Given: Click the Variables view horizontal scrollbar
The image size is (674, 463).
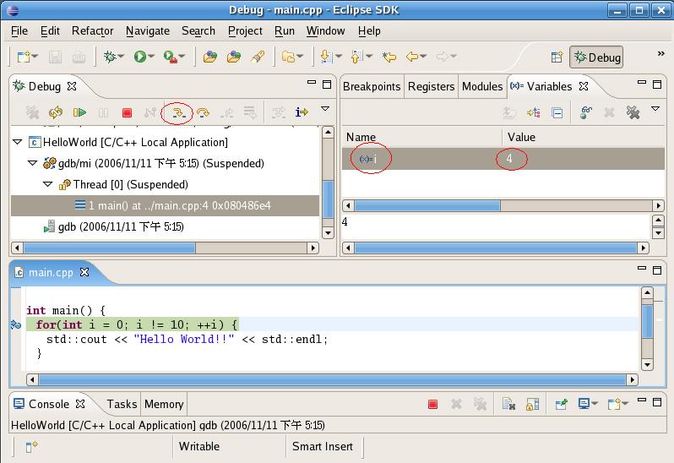Looking at the screenshot, I should (427, 205).
